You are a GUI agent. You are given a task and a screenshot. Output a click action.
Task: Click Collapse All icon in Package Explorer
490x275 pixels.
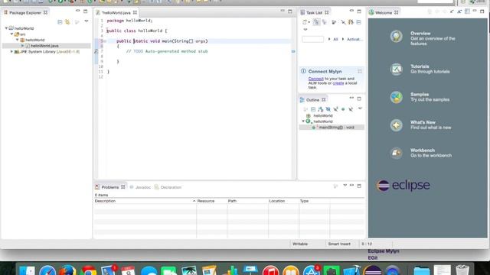point(60,22)
